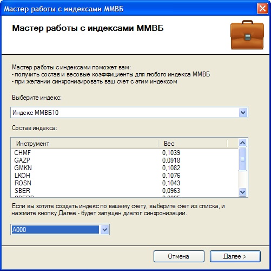This screenshot has height=271, width=271.
Task: Select the GMKN row
Action: [124, 168]
